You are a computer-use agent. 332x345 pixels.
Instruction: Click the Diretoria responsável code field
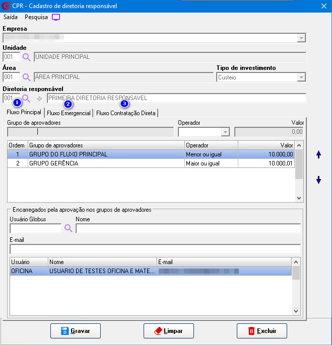pos(12,98)
